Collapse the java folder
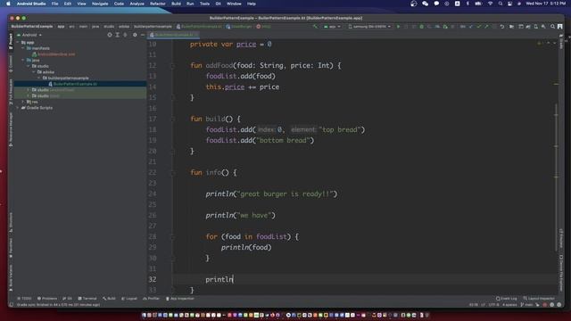 [x=23, y=61]
